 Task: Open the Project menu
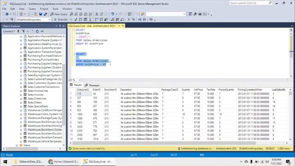pos(44,9)
